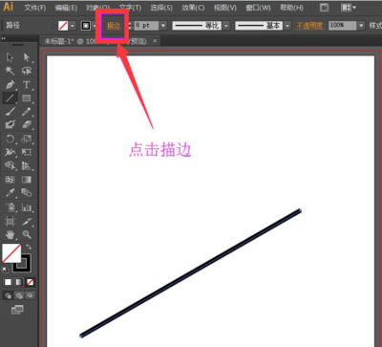The image size is (382, 347).
Task: Select the Eyedropper tool
Action: (10, 193)
